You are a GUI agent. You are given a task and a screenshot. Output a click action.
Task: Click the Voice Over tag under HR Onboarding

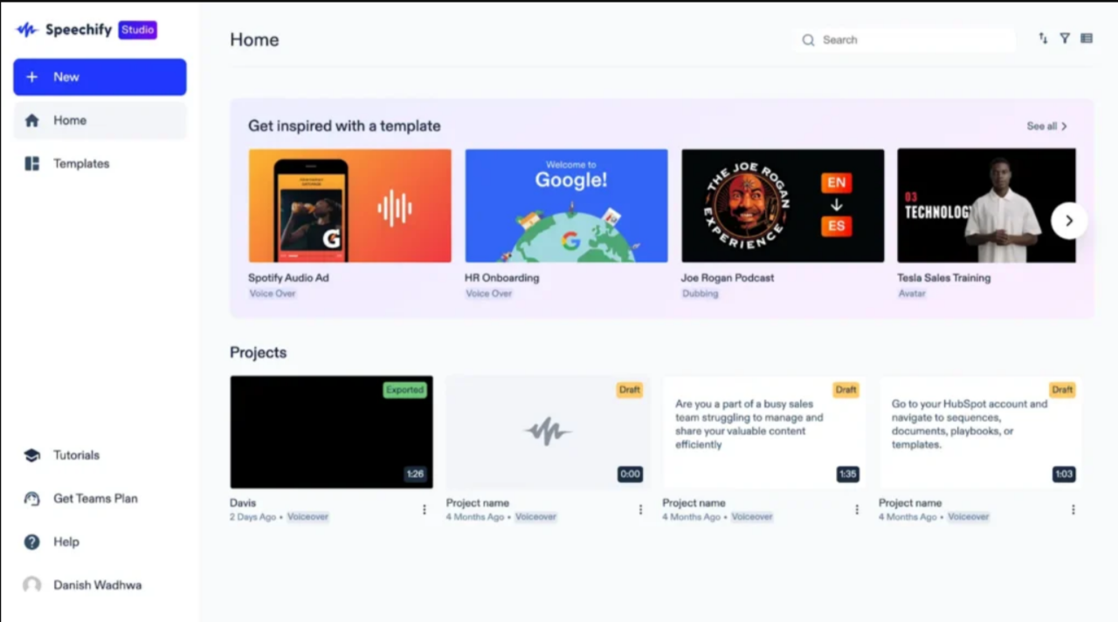coord(489,294)
